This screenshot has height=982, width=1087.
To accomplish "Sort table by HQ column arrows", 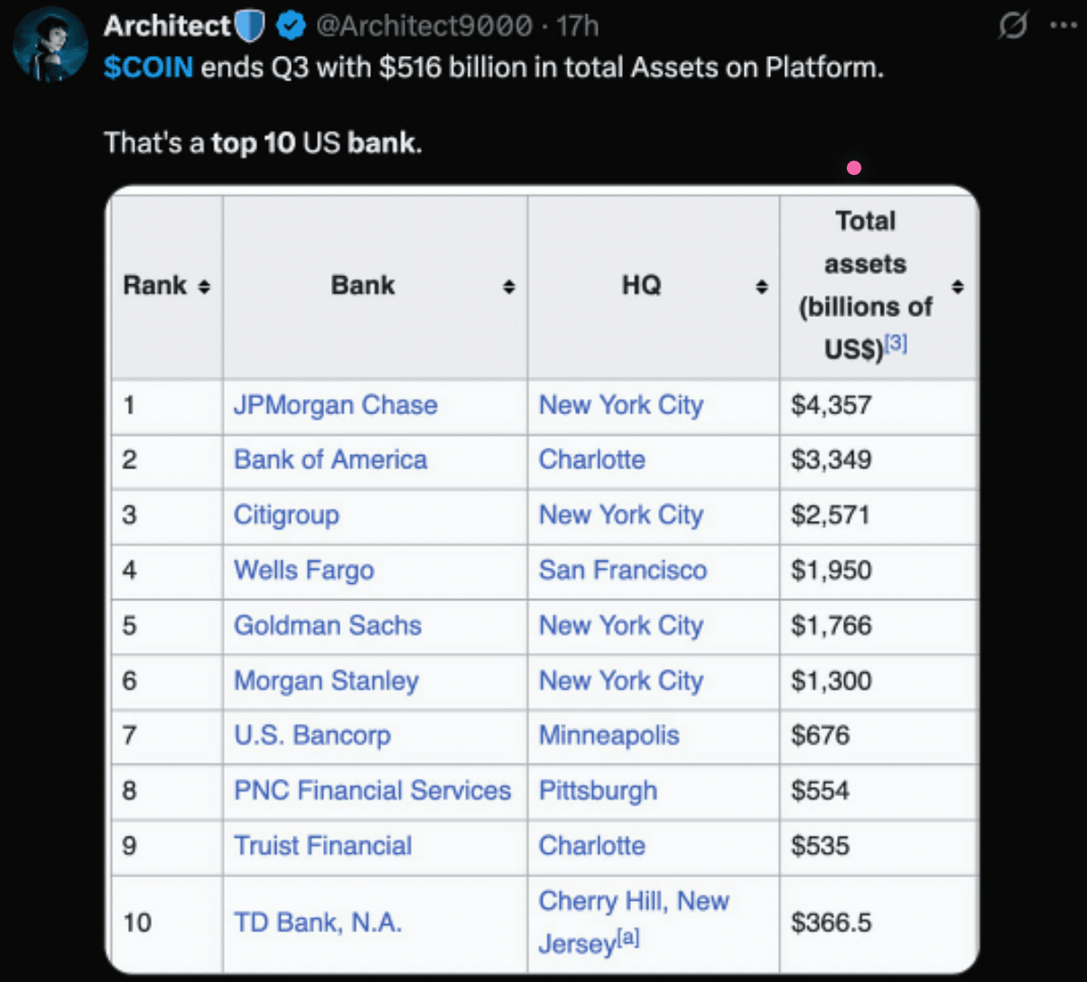I will pyautogui.click(x=761, y=287).
